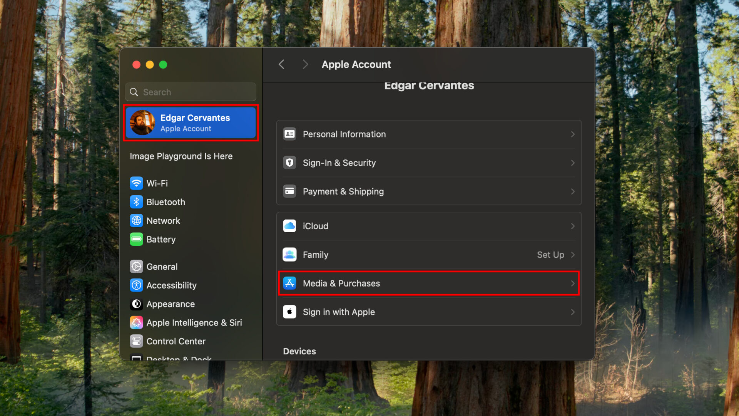This screenshot has height=416, width=739.
Task: Select the Media & Purchases App Store icon
Action: [289, 283]
